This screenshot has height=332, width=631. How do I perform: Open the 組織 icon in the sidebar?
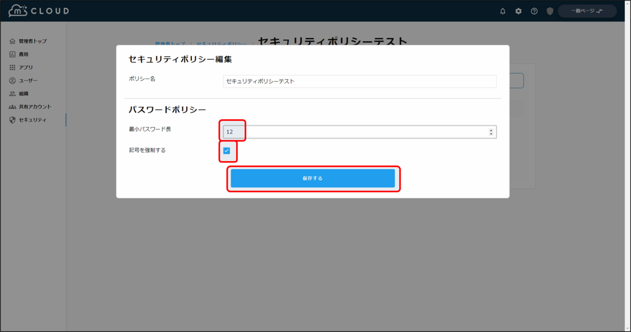[12, 93]
